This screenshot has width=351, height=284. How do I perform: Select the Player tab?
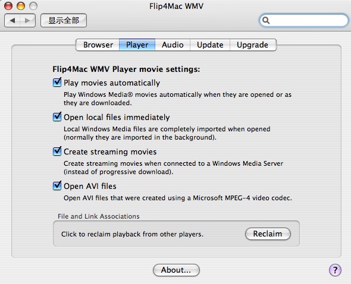click(x=137, y=45)
